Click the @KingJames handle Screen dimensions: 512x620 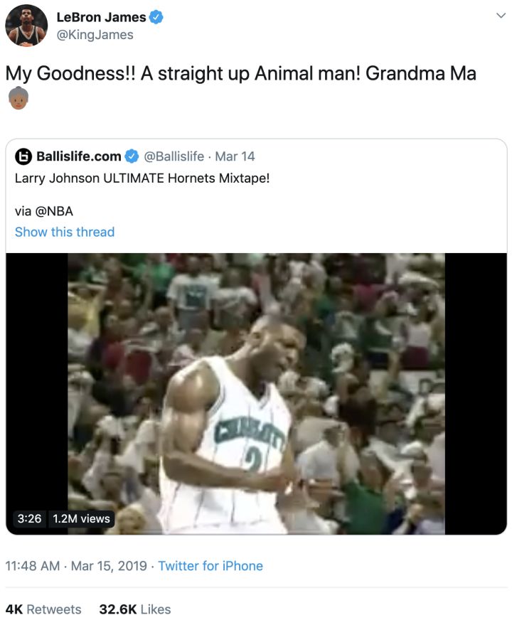tap(95, 35)
